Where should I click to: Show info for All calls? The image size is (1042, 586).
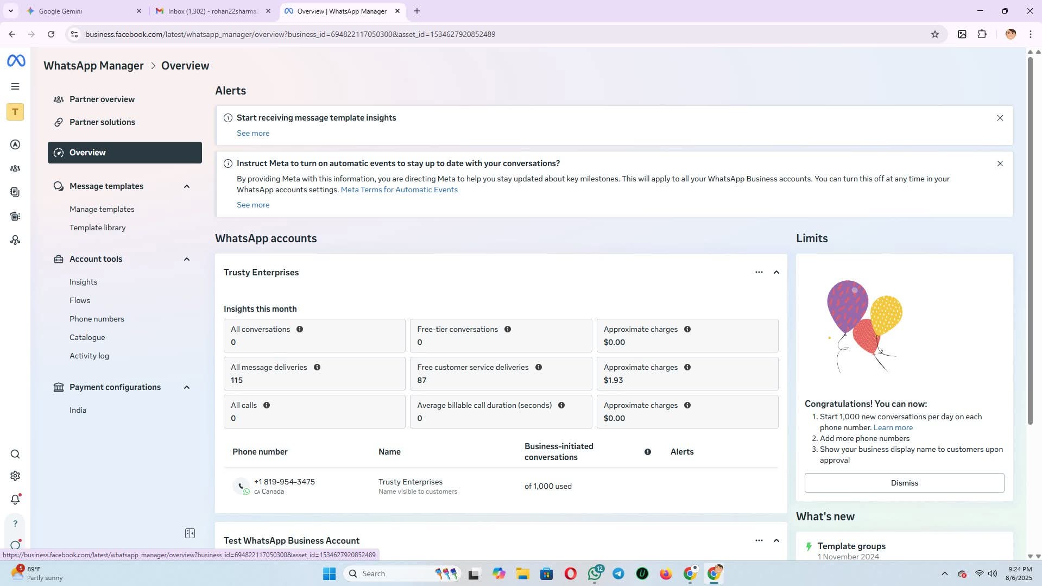point(267,405)
